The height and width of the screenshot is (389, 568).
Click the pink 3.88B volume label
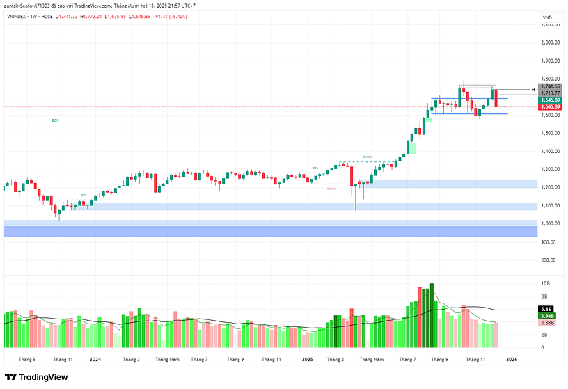pyautogui.click(x=546, y=323)
